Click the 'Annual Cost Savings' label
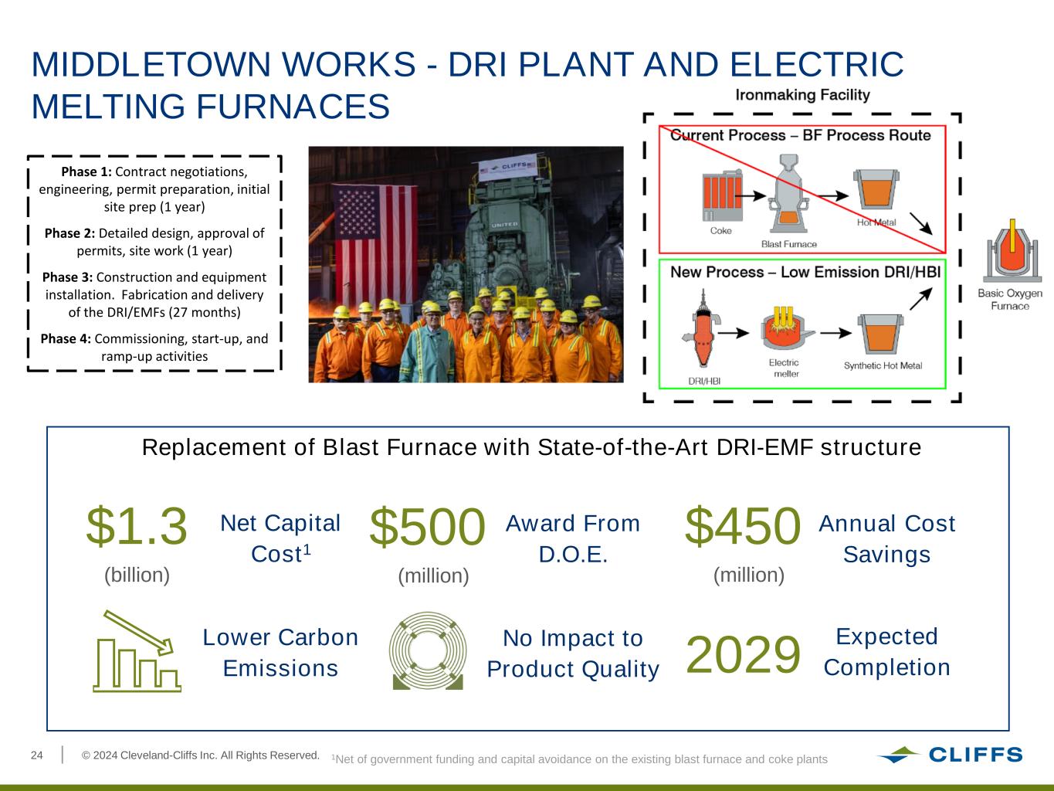The height and width of the screenshot is (791, 1054). (887, 538)
